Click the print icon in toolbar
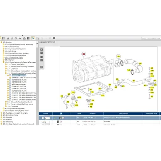This screenshot has width=161, height=161. tap(24, 38)
